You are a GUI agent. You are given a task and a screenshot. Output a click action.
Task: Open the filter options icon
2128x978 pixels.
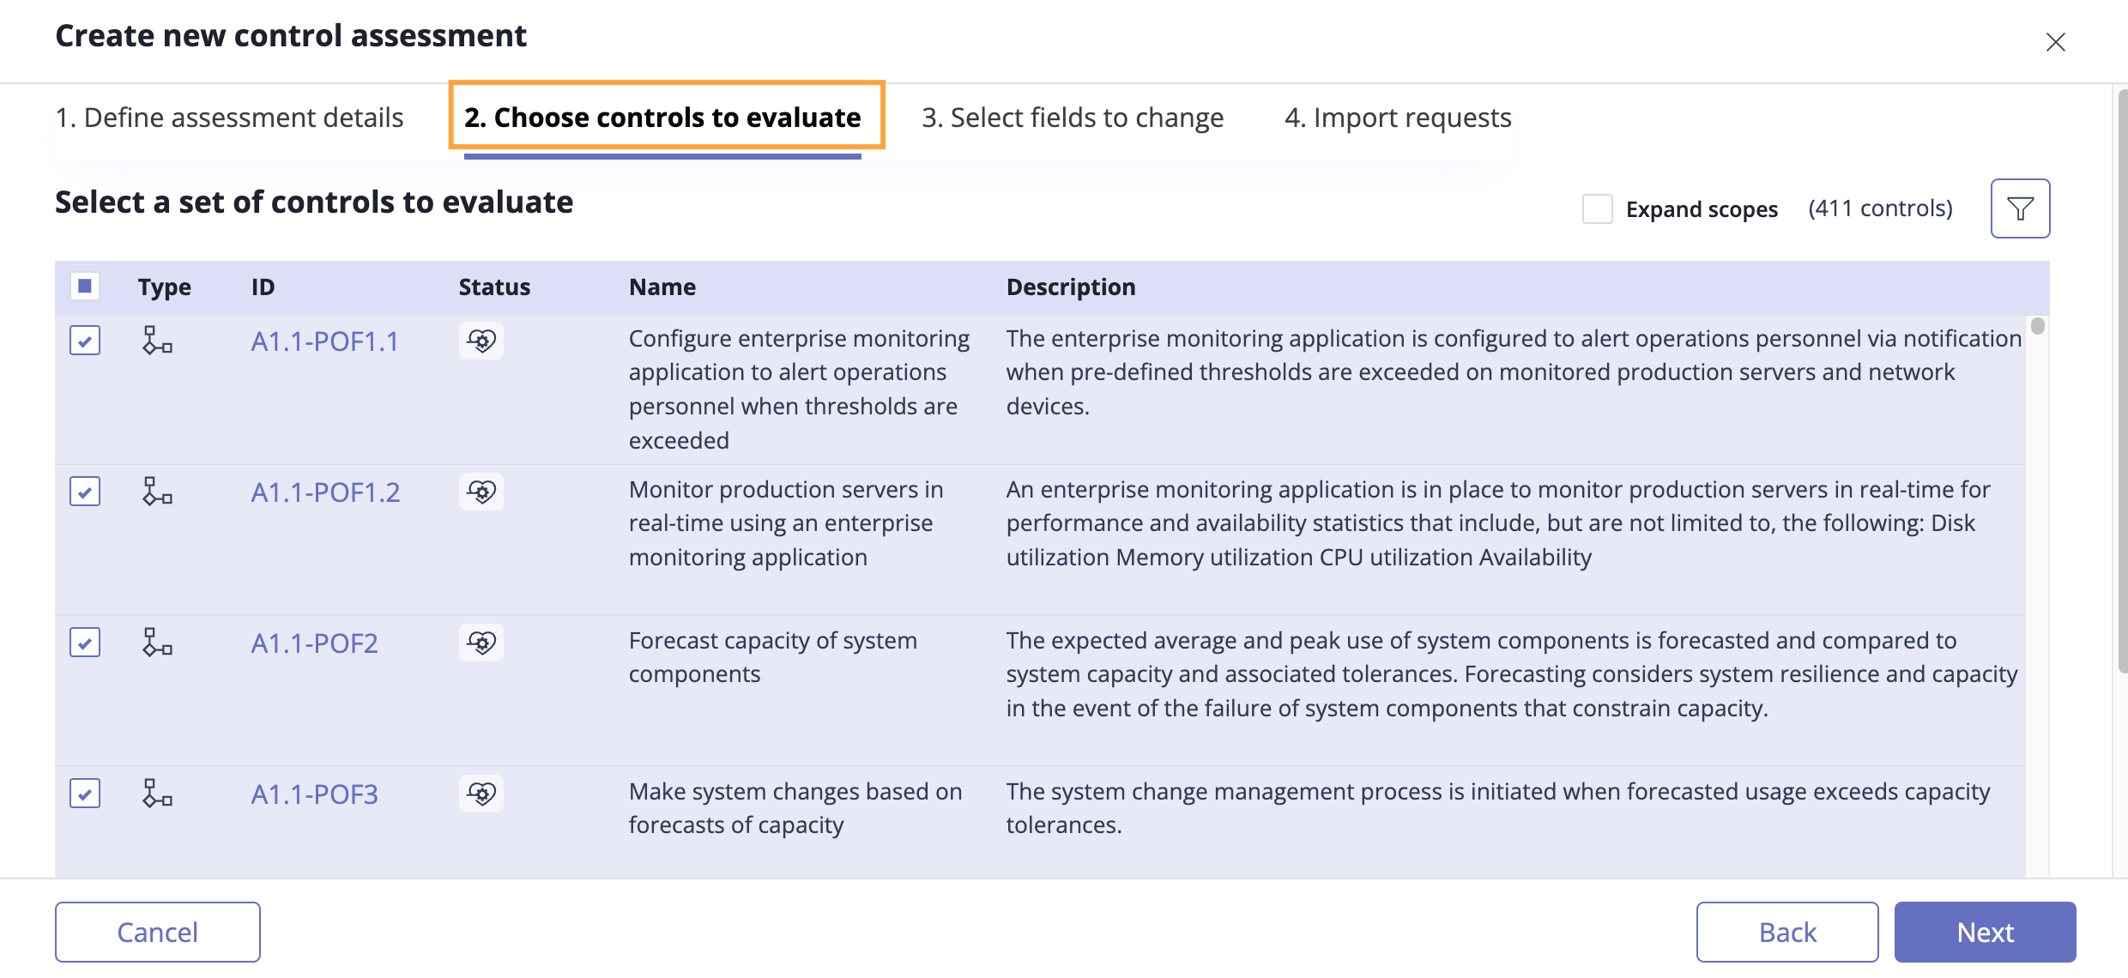2021,208
